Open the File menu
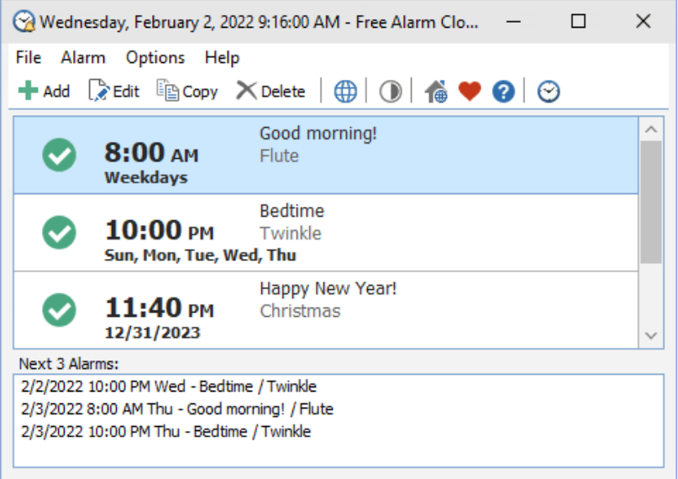 point(29,57)
